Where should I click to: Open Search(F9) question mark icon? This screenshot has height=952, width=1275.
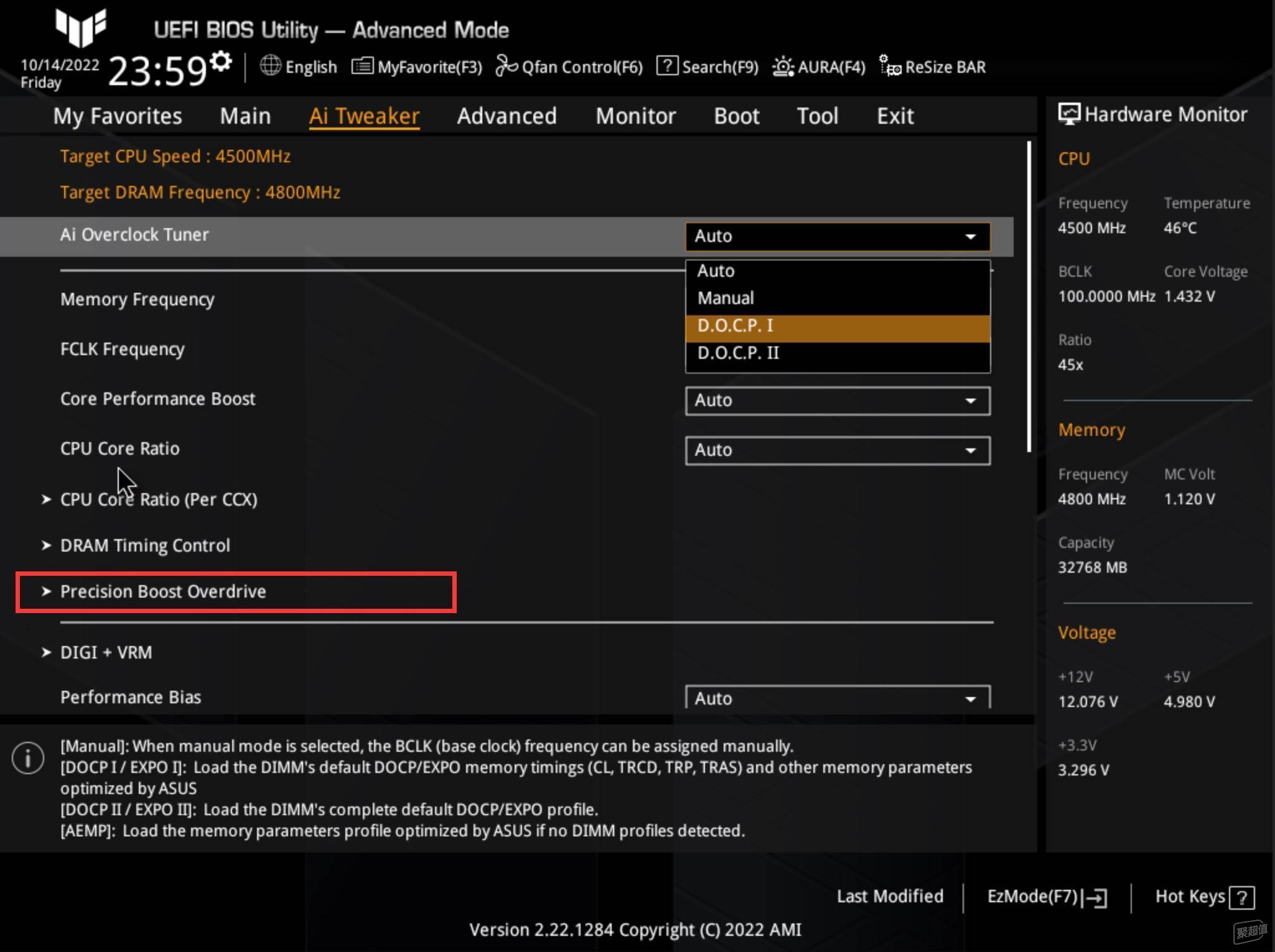click(667, 66)
